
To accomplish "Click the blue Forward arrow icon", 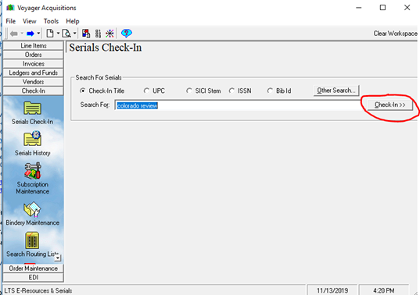I will click(x=31, y=34).
